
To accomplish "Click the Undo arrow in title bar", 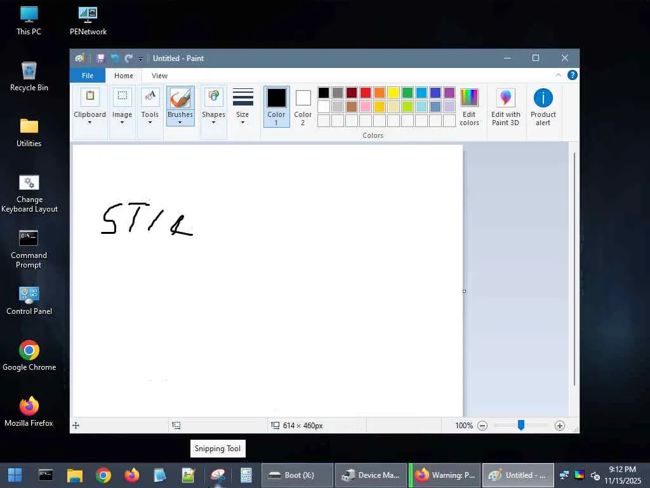I will click(x=115, y=58).
